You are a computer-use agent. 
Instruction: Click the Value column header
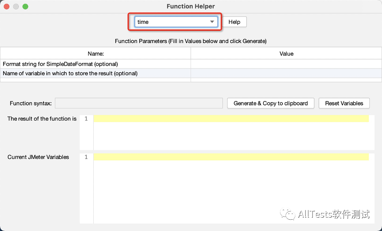(286, 54)
